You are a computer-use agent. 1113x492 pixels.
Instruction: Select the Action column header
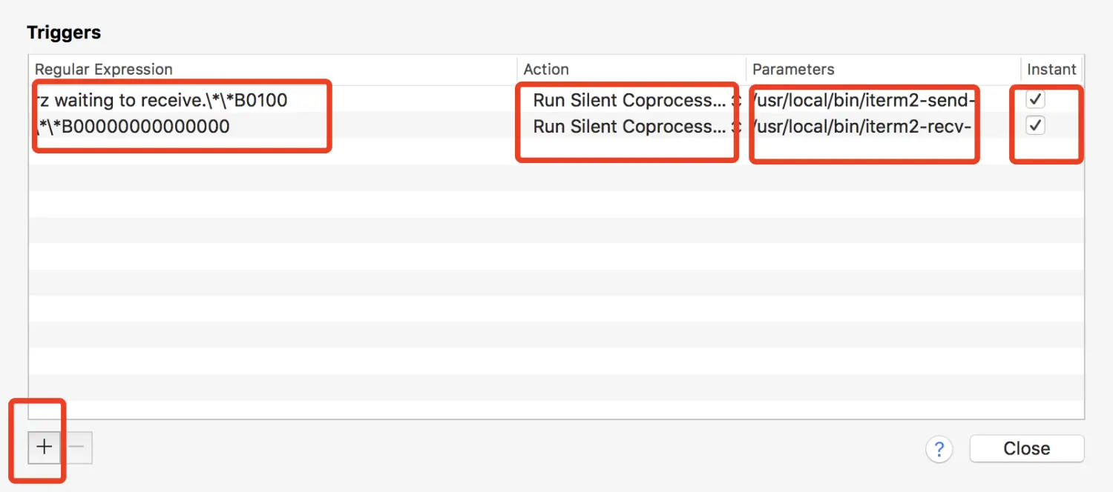pyautogui.click(x=546, y=70)
